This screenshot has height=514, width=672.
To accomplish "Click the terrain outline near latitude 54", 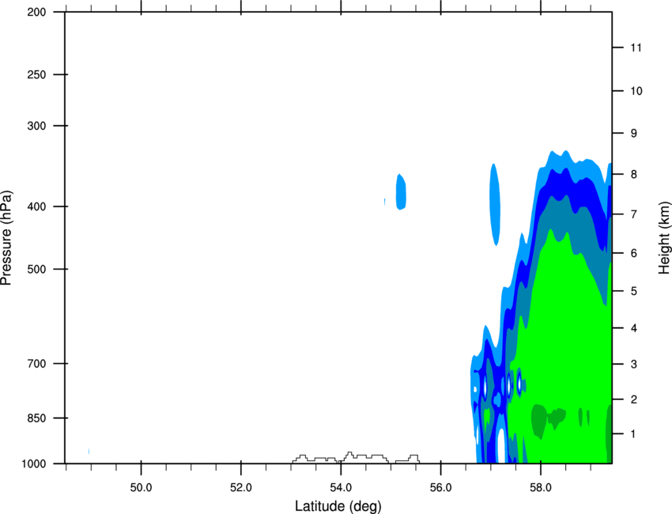I will [x=356, y=457].
